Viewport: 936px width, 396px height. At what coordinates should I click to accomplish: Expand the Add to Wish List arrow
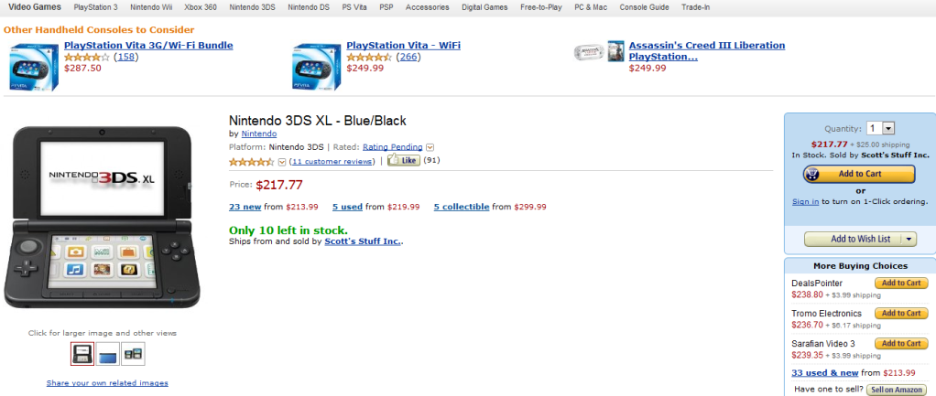point(909,239)
